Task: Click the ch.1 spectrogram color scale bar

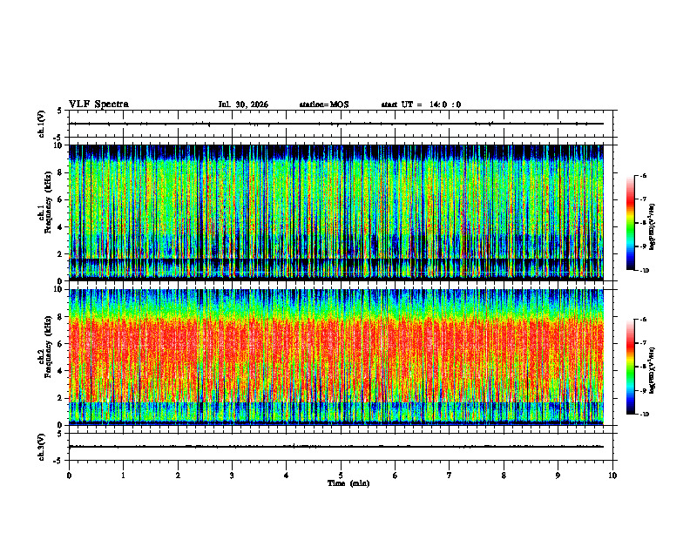Action: click(630, 223)
